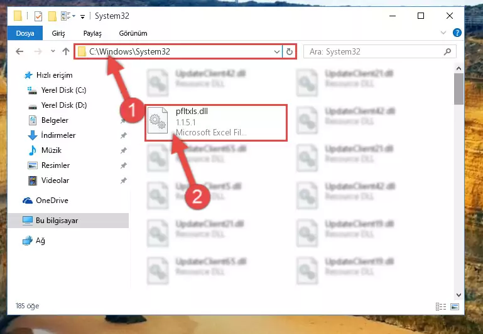Open the Resimler folder
The width and height of the screenshot is (483, 334).
pyautogui.click(x=55, y=165)
